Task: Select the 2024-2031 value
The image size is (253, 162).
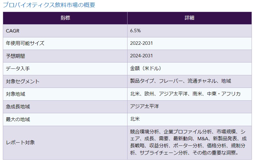Action: pyautogui.click(x=141, y=56)
